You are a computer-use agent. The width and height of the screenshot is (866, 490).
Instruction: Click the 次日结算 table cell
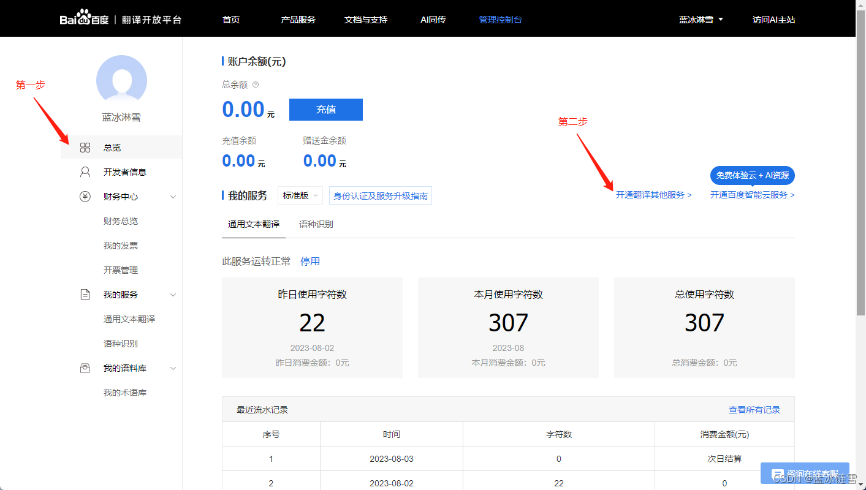(724, 459)
